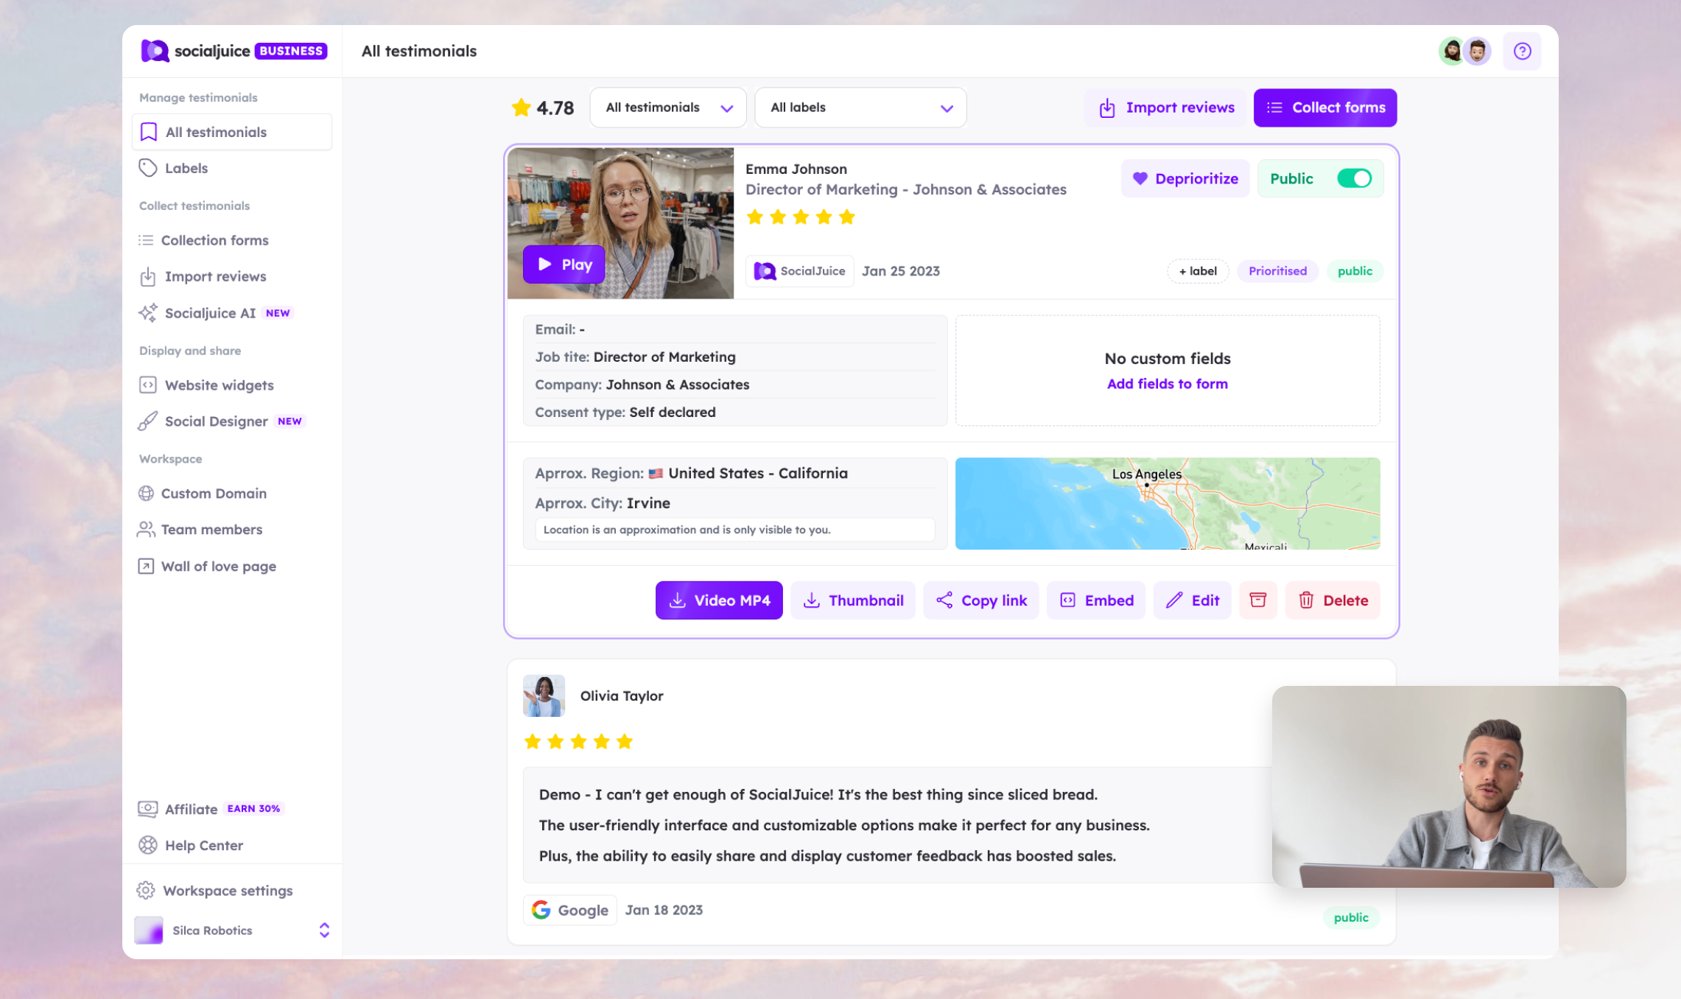1681x999 pixels.
Task: Go to Collection forms in sidebar
Action: [x=214, y=240]
